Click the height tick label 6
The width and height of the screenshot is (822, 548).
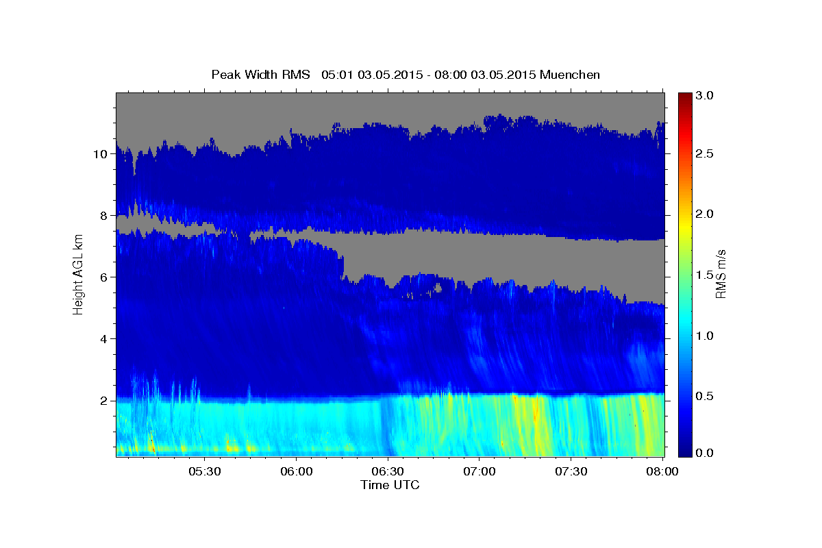(x=103, y=277)
